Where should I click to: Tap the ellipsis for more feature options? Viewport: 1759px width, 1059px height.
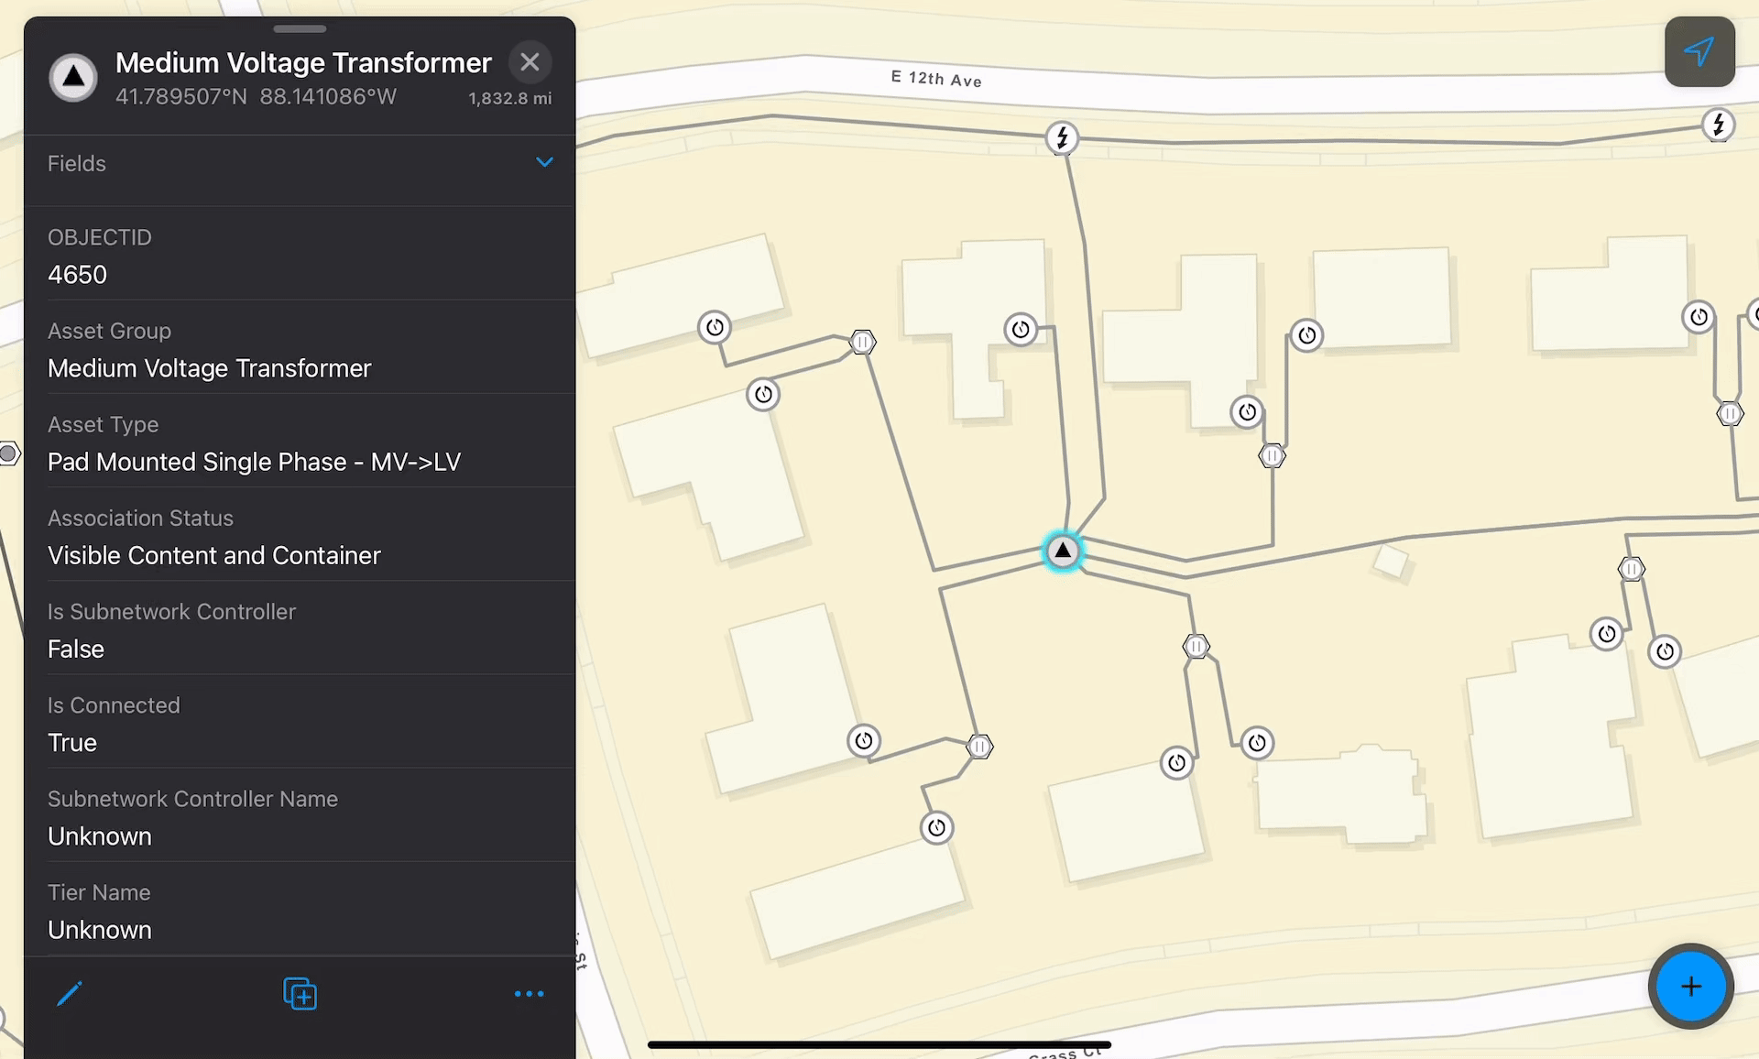pyautogui.click(x=530, y=994)
